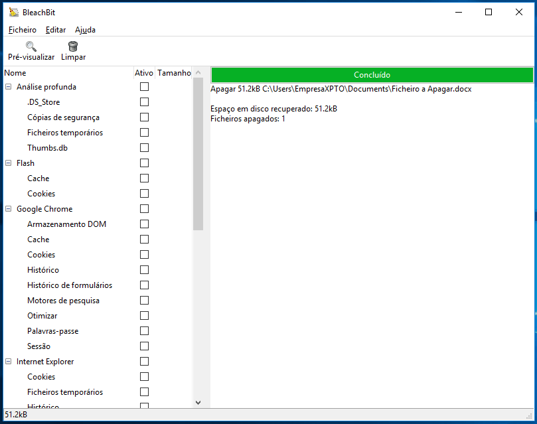The height and width of the screenshot is (424, 537).
Task: Enable the Histórico de formulários checkbox
Action: point(144,285)
